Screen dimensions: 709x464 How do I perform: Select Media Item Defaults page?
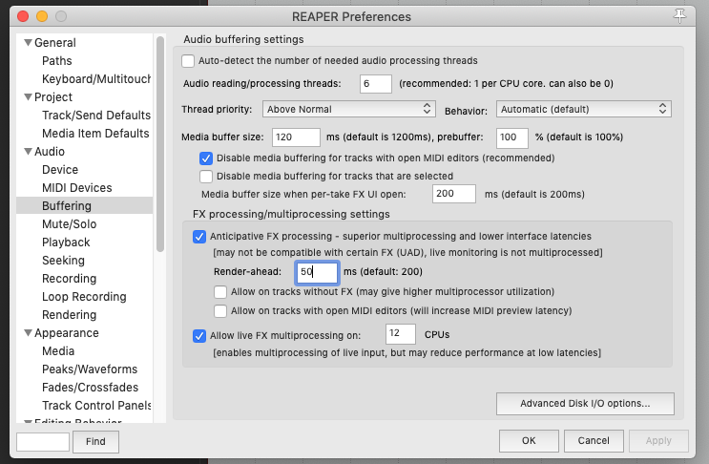click(x=95, y=133)
